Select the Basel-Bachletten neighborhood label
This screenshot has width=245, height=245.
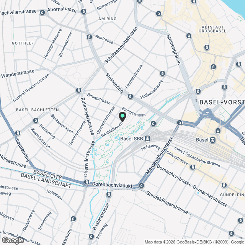pos(38,110)
